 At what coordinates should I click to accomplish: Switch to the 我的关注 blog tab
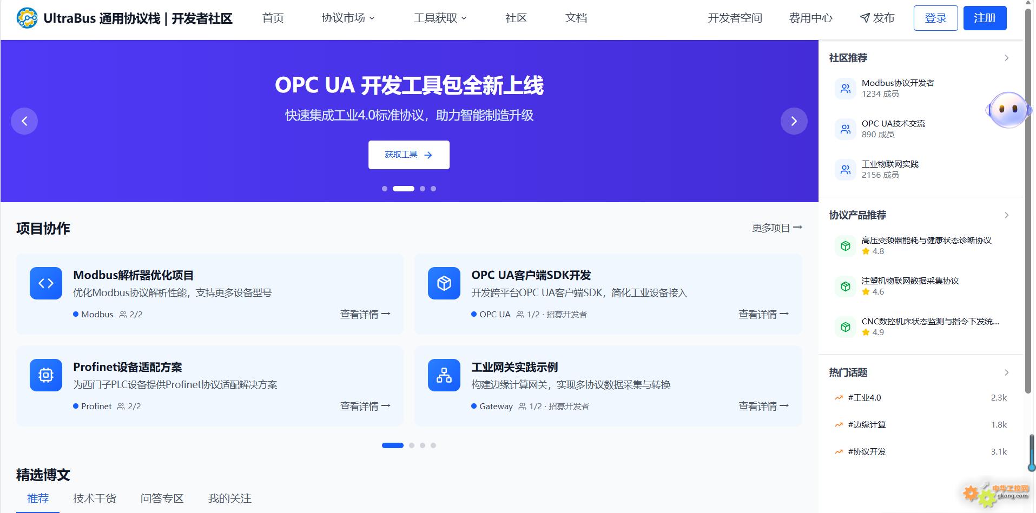click(x=230, y=498)
